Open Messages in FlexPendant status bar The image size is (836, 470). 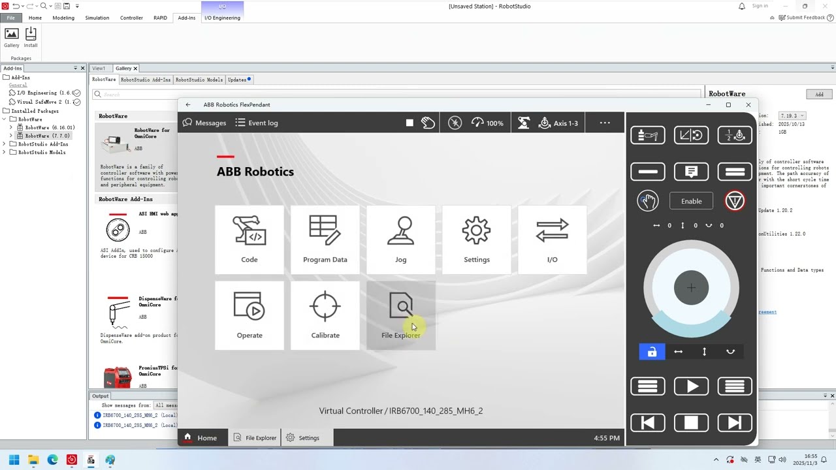(204, 123)
